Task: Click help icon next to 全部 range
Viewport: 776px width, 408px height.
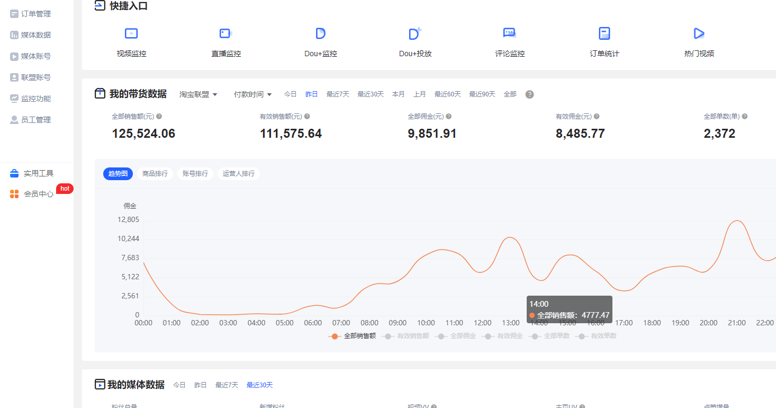Action: click(529, 94)
